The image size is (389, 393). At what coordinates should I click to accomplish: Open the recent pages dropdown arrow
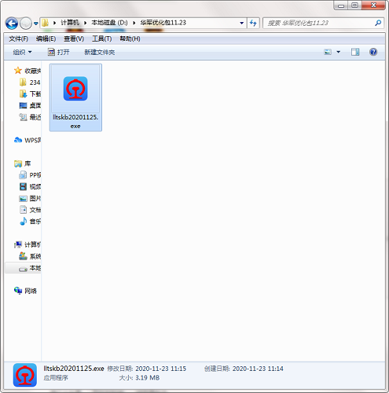[36, 24]
